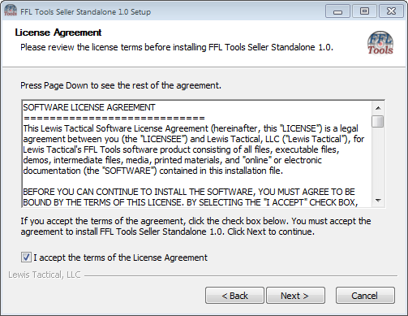
Task: Toggle the accept license terms checkbox
Action: pos(26,258)
